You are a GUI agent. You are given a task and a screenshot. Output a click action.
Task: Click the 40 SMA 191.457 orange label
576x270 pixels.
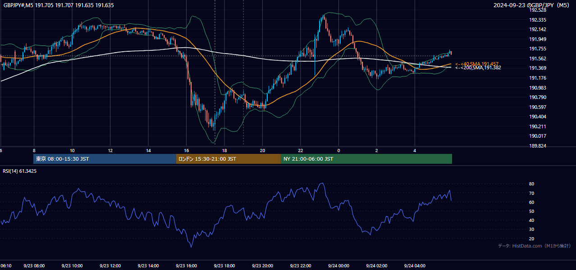coord(477,64)
